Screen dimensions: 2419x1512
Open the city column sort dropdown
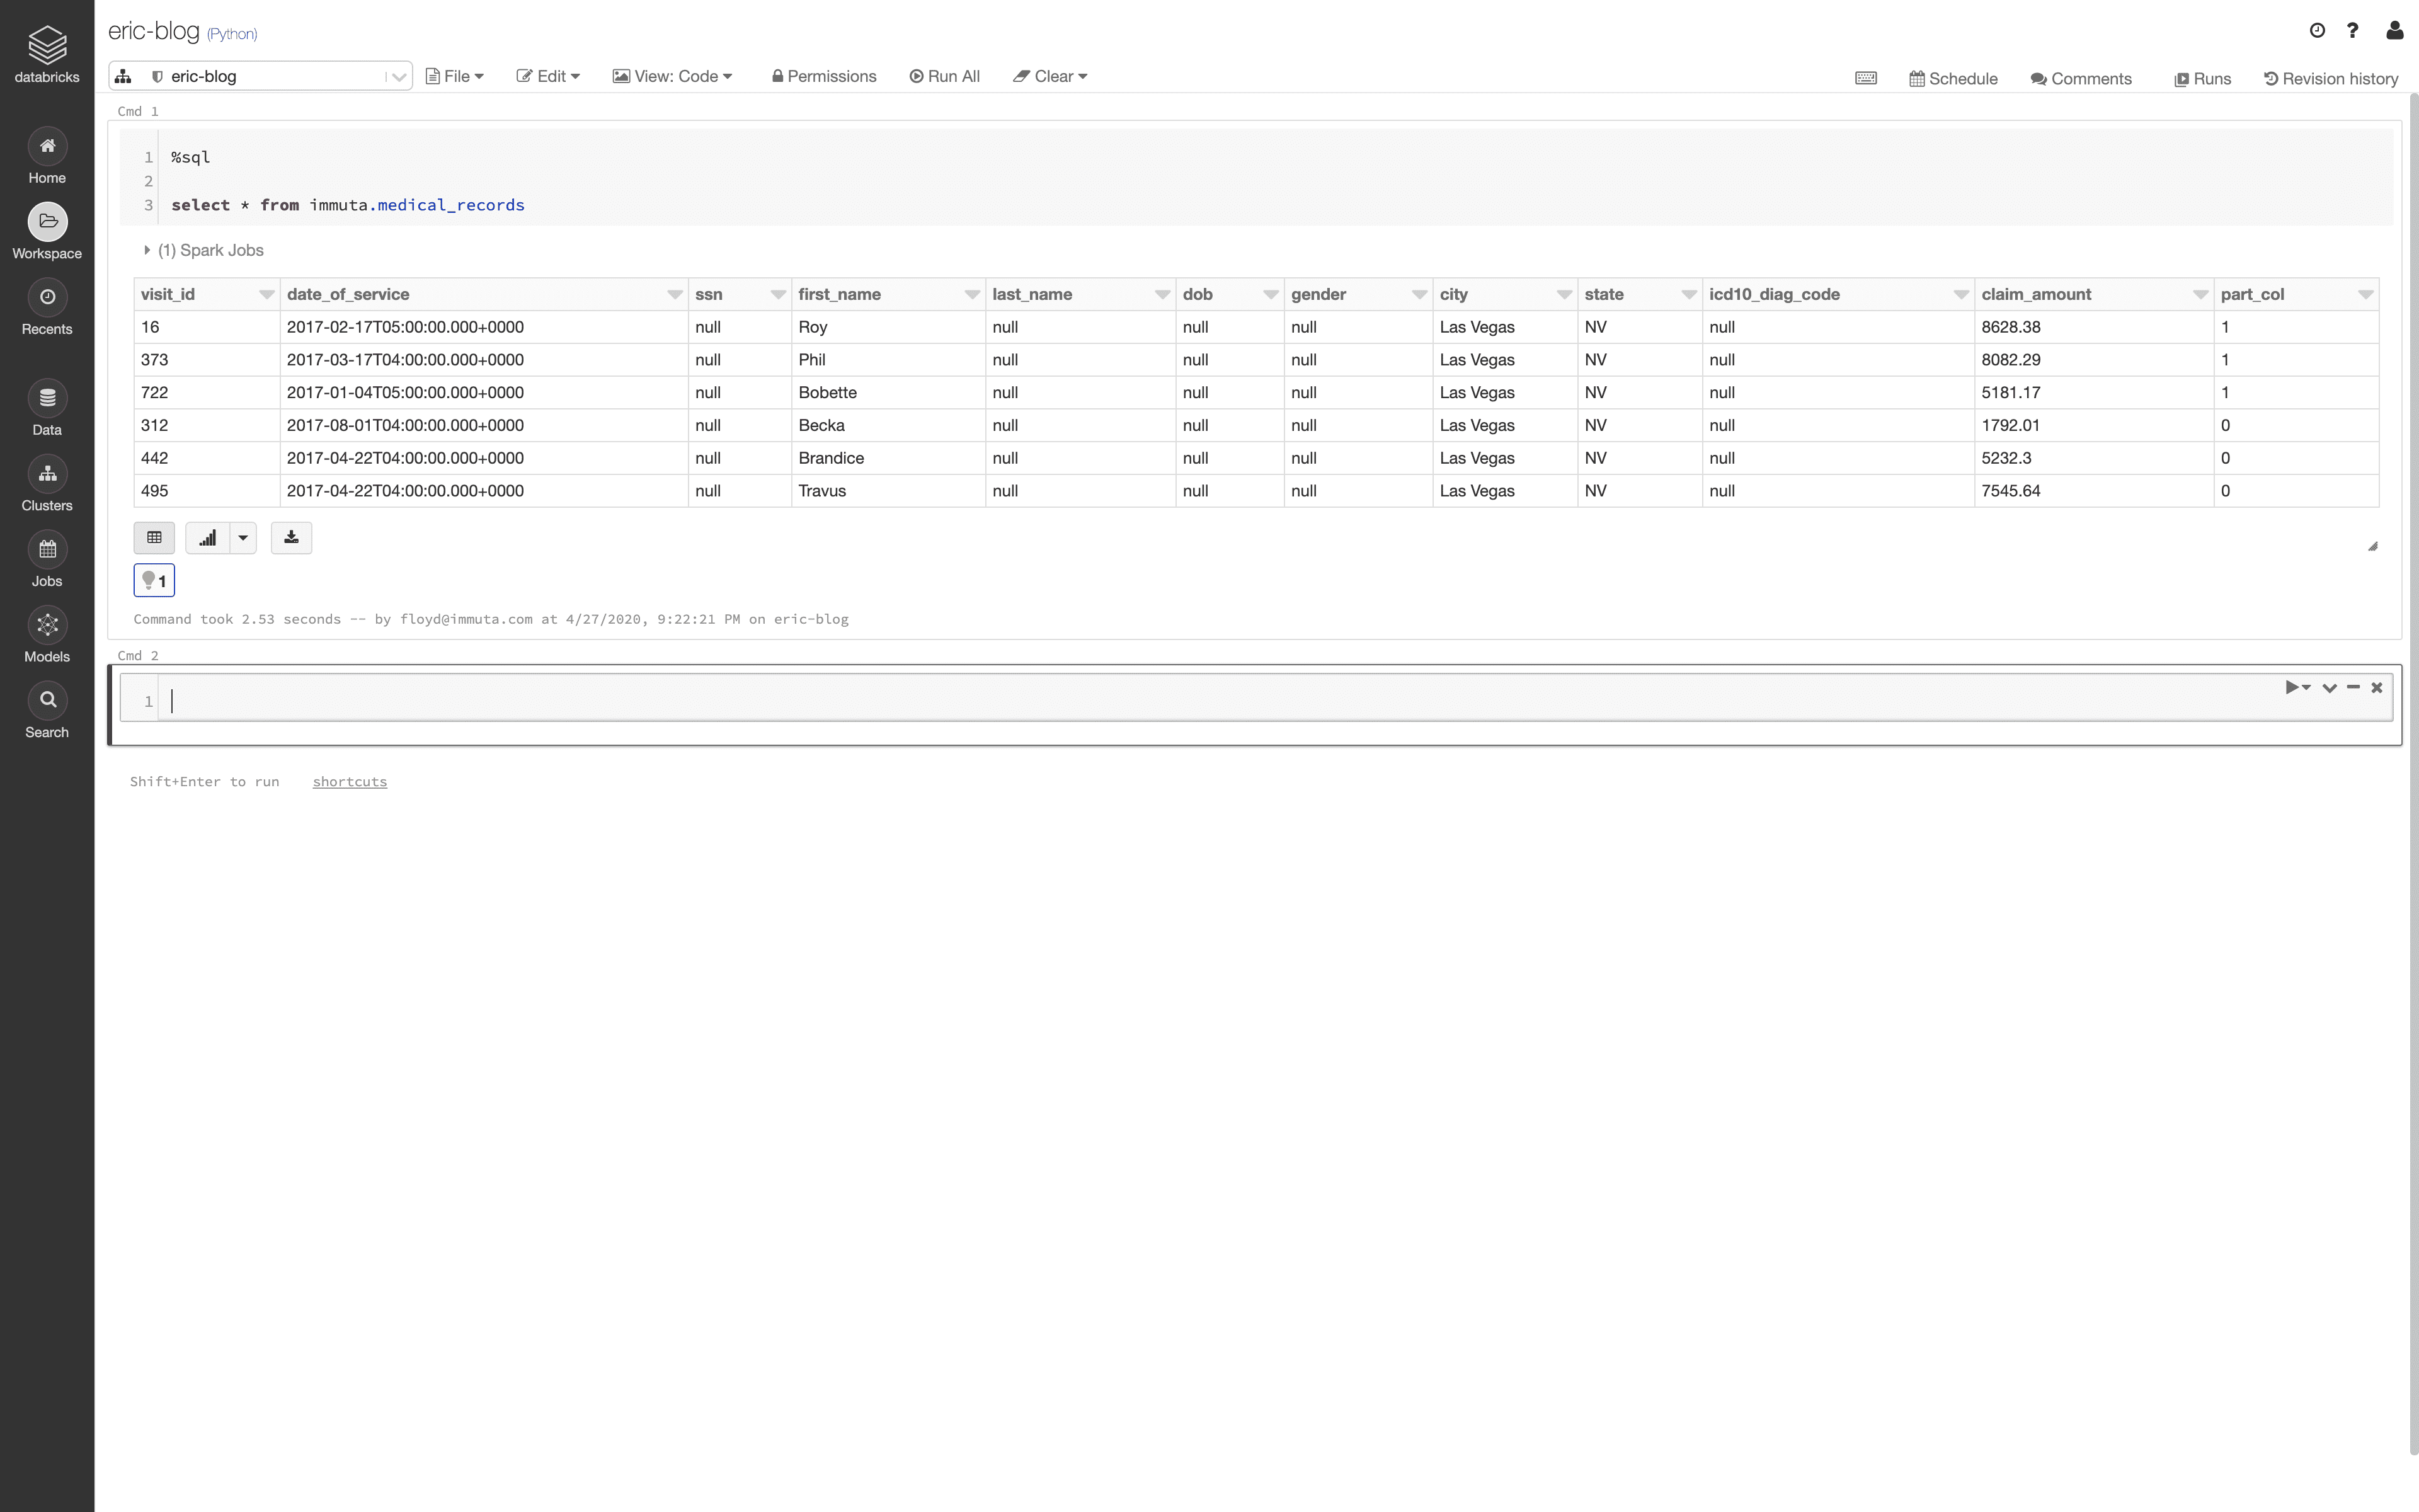coord(1564,294)
